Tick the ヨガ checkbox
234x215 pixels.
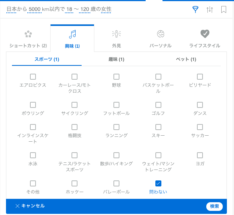[200, 155]
